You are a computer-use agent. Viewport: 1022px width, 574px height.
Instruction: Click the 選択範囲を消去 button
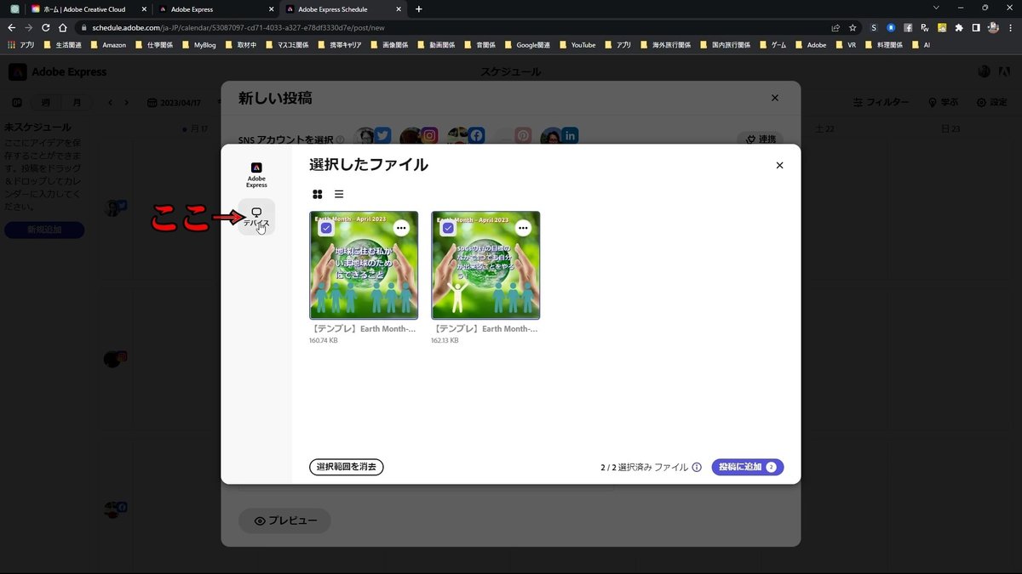click(347, 467)
